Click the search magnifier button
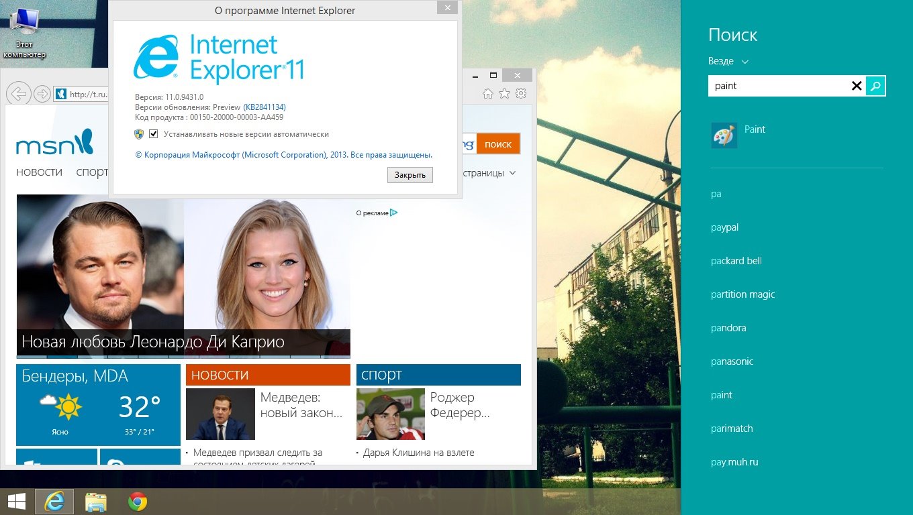Viewport: 913px width, 515px height. tap(875, 86)
